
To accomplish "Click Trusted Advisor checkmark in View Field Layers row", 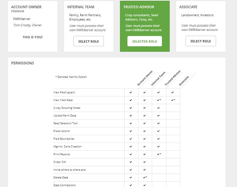I will pos(158,93).
